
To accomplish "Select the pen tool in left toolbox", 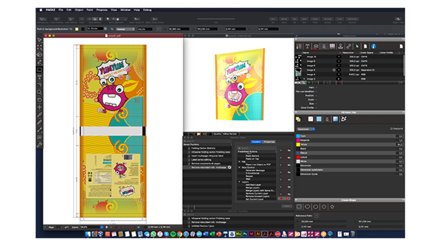I will tap(40, 62).
